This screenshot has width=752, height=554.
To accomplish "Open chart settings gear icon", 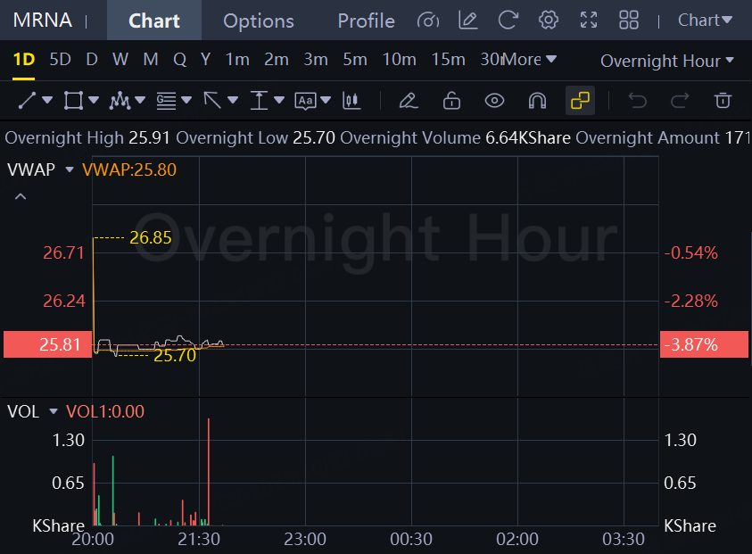I will (x=549, y=21).
